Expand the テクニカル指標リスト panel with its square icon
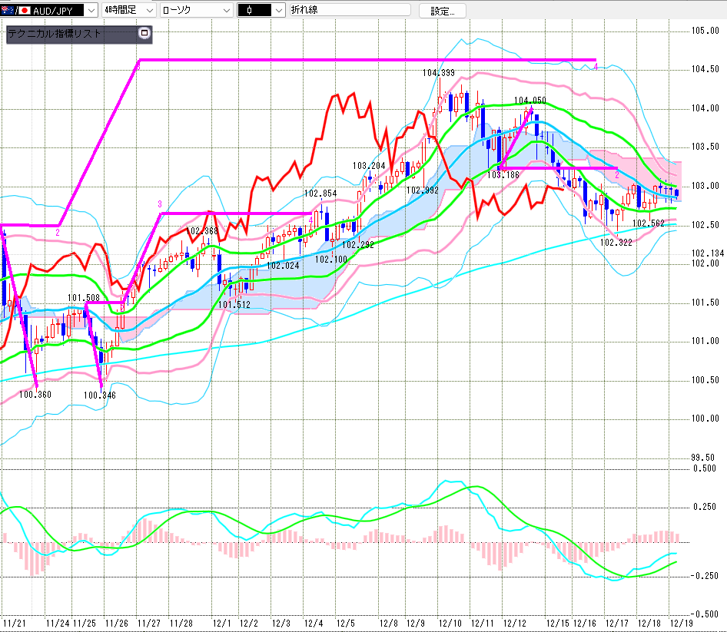 click(x=143, y=34)
